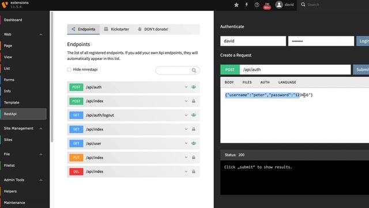Click the username field containing david
Image resolution: width=369 pixels, height=208 pixels.
253,41
